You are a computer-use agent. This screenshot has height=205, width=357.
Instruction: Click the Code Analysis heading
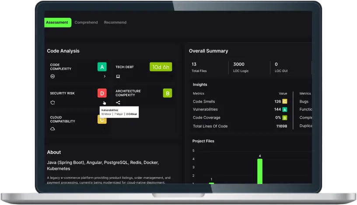[63, 51]
